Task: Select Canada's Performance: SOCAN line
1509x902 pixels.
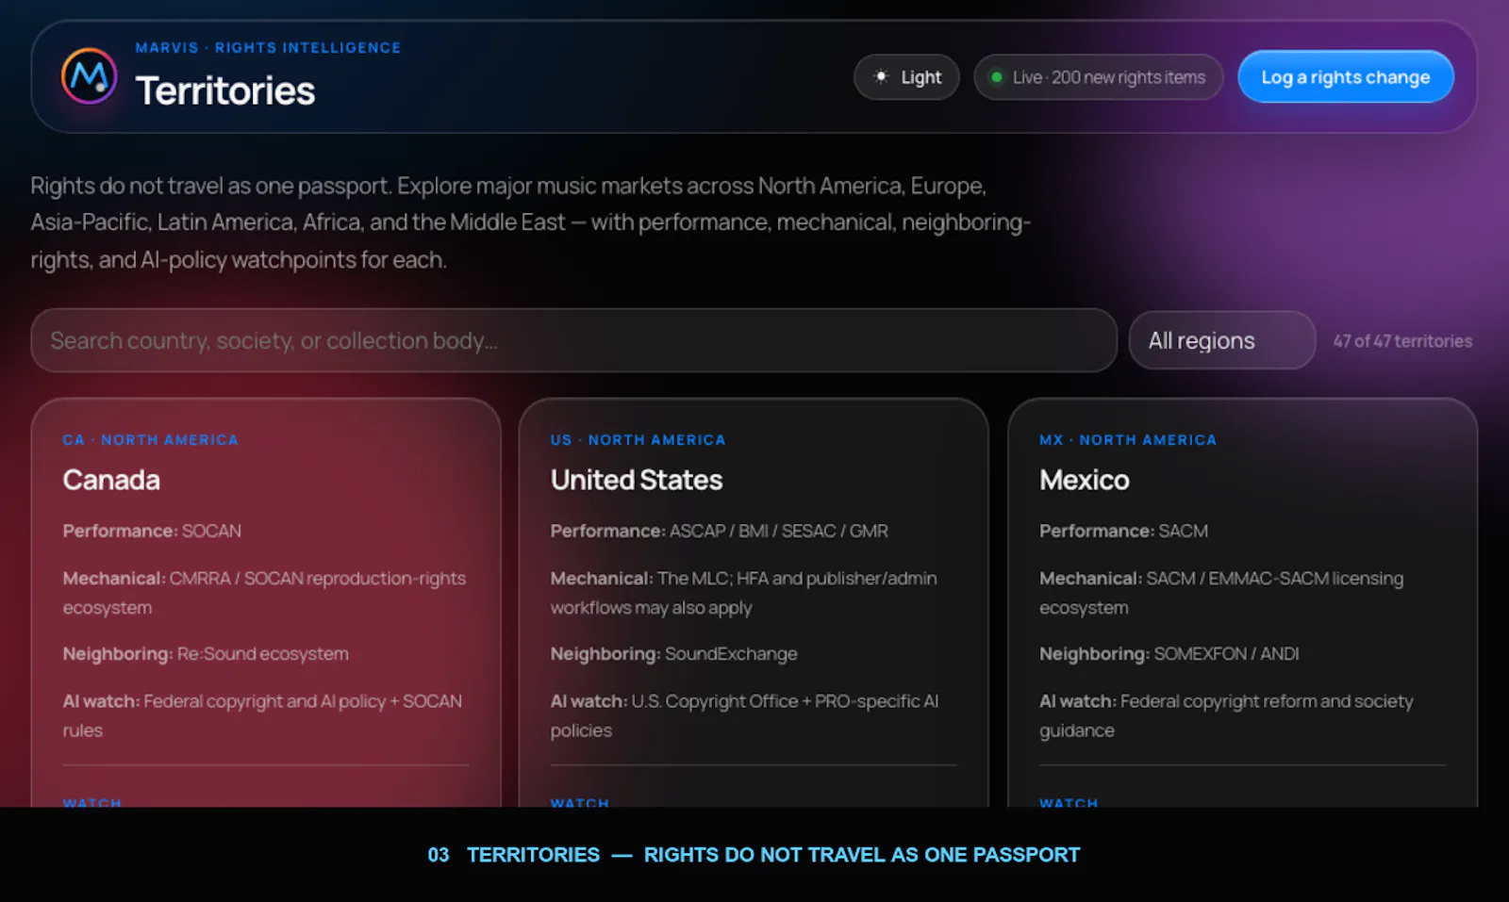Action: pos(152,531)
